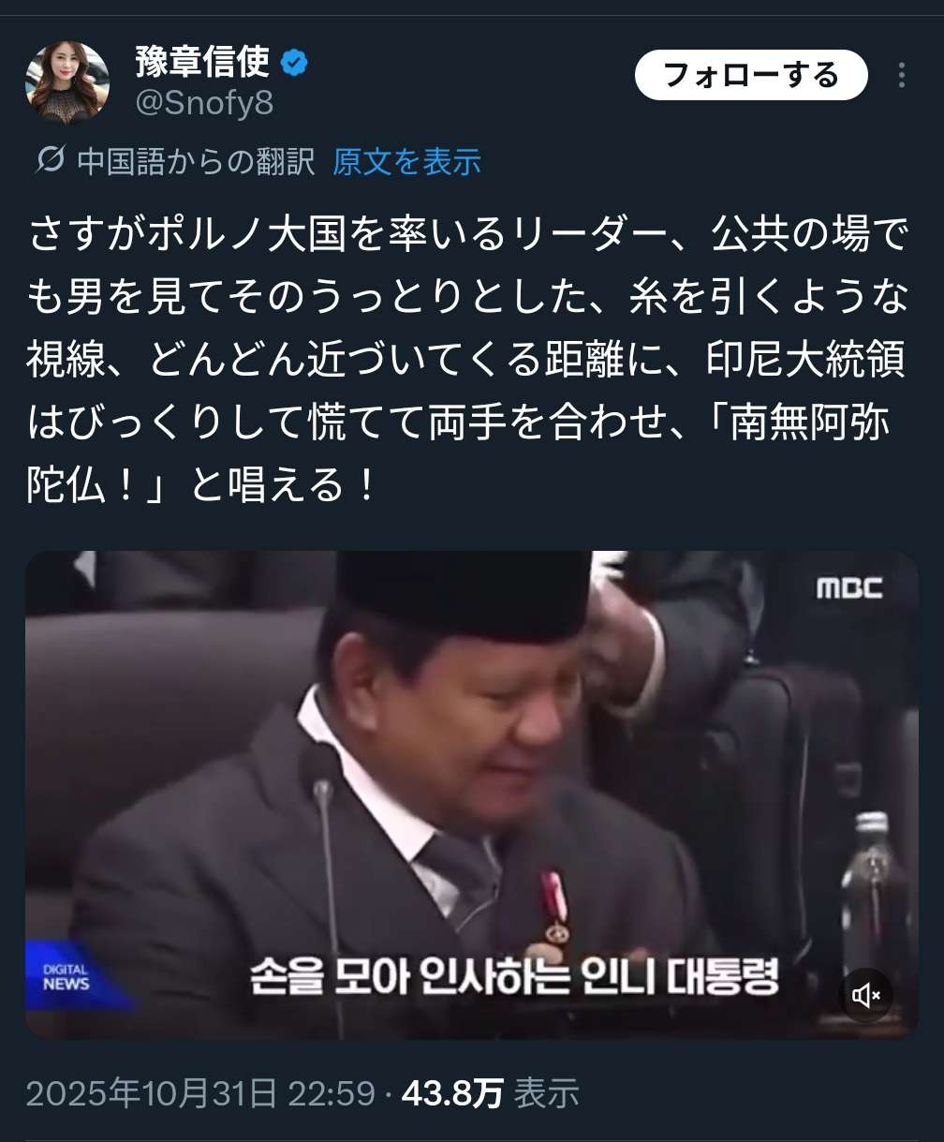Click the display name 豫章信使
Screen dimensions: 944x1142
click(202, 62)
